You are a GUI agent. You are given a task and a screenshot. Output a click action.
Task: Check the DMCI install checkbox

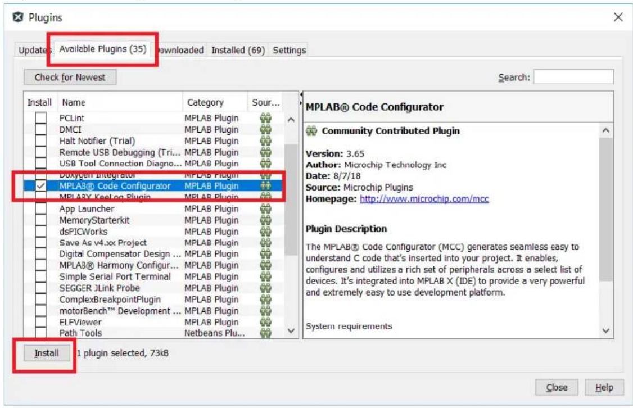coord(40,130)
